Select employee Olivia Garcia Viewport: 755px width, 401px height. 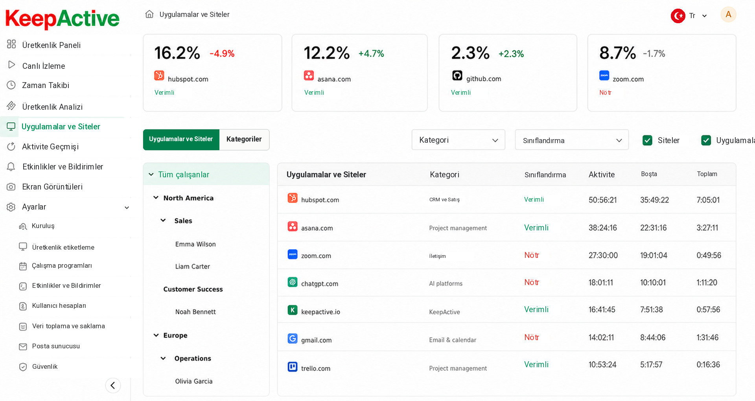click(194, 381)
